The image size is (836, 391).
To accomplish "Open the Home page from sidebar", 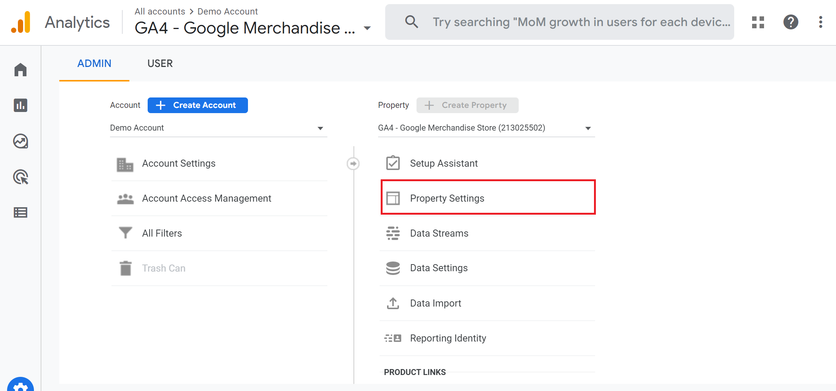I will point(21,70).
